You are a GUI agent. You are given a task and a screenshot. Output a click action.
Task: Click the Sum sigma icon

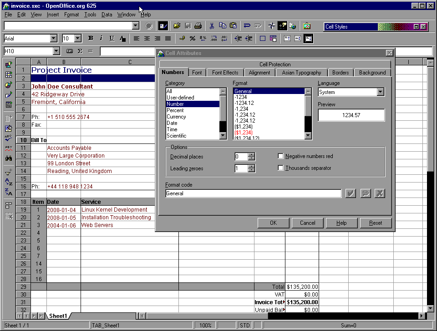coord(80,51)
